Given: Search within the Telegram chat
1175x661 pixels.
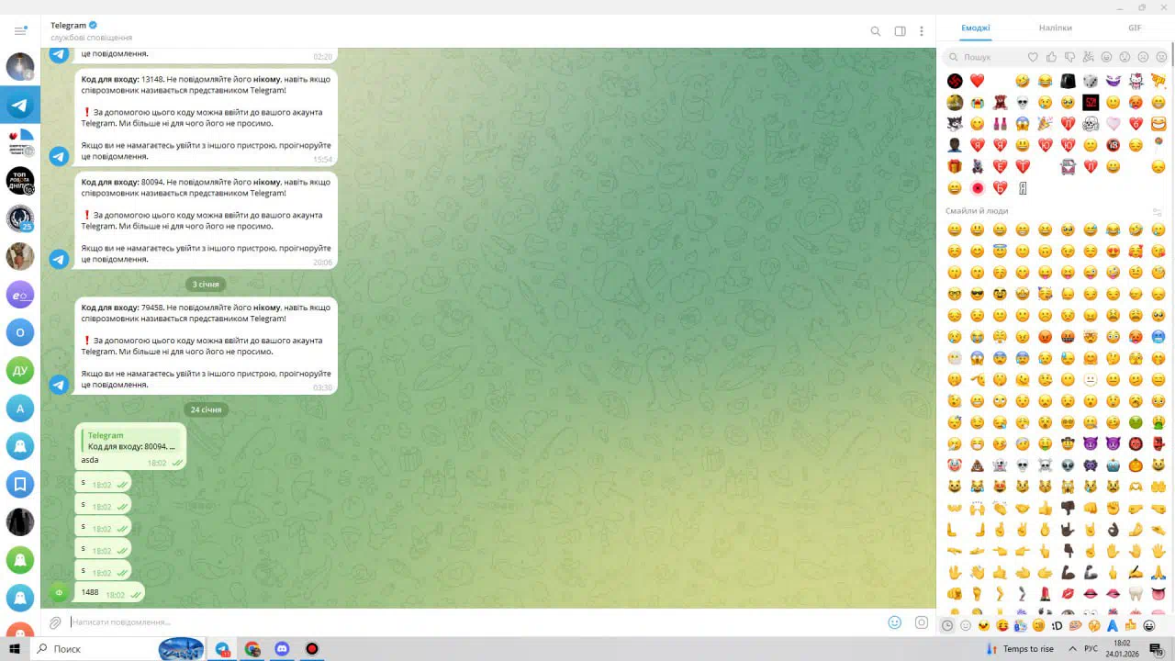Looking at the screenshot, I should [x=875, y=31].
